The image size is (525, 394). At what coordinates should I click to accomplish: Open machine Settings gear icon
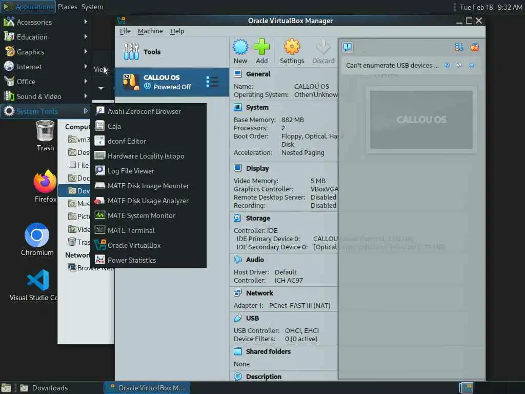pos(292,47)
